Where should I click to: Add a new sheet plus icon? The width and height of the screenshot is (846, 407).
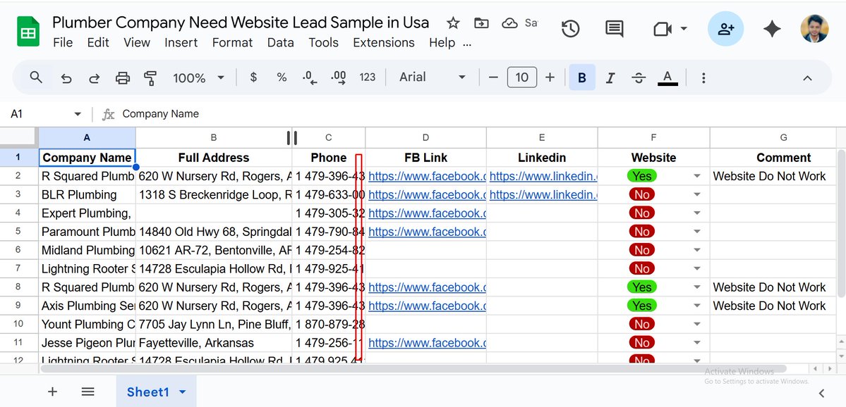click(52, 392)
